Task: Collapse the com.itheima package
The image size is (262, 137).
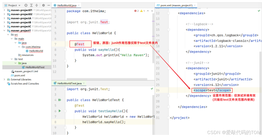Action: coord(19,47)
